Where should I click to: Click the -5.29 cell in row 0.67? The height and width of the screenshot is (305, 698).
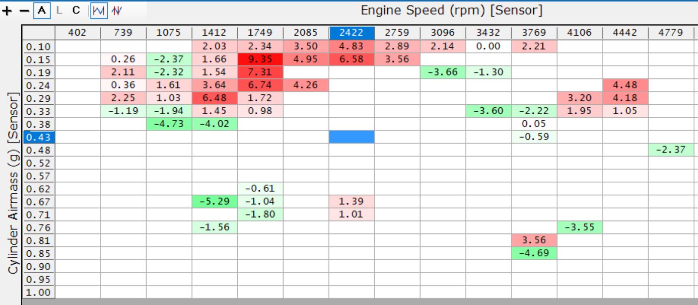(215, 202)
